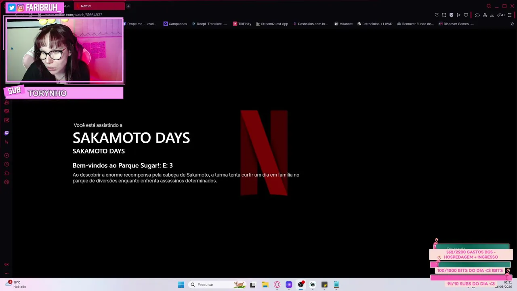Open the StreamQuest App bookmark
This screenshot has width=517, height=291.
tap(272, 24)
